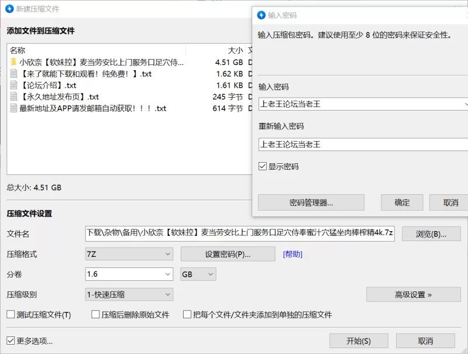
Task: Click the text file icon beside 永久地址发布页.txt
Action: [x=14, y=97]
